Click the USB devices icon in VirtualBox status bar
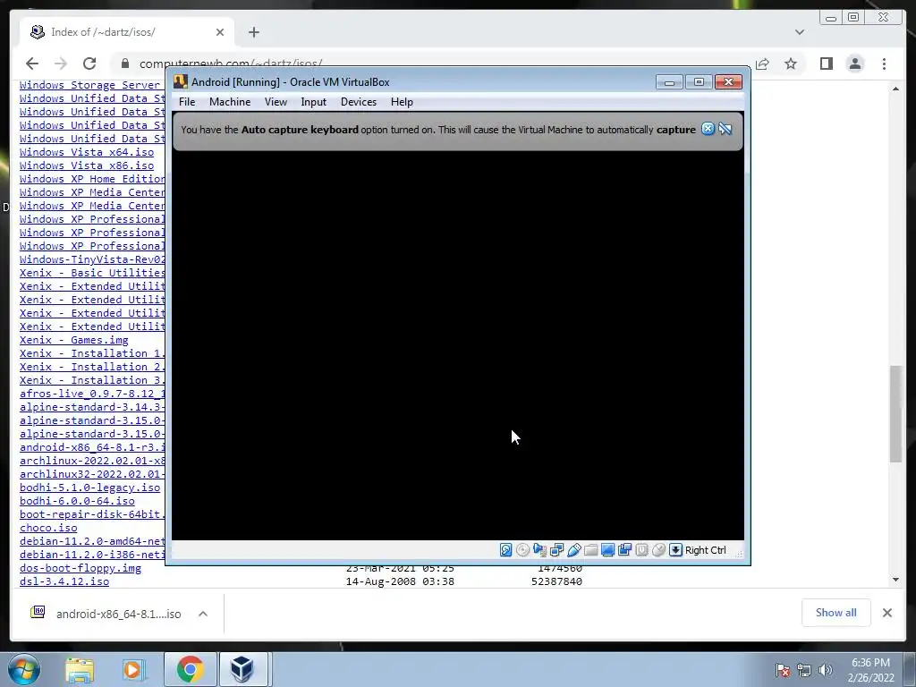916x687 pixels. click(573, 550)
